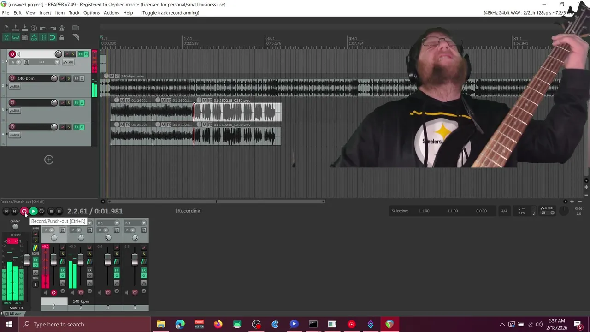Open FX chain for track 1
The image size is (590, 332).
click(81, 54)
